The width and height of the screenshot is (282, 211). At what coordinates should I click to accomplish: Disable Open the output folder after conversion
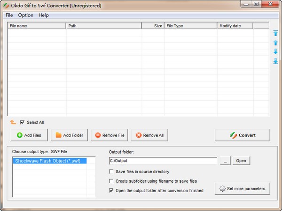click(x=111, y=190)
